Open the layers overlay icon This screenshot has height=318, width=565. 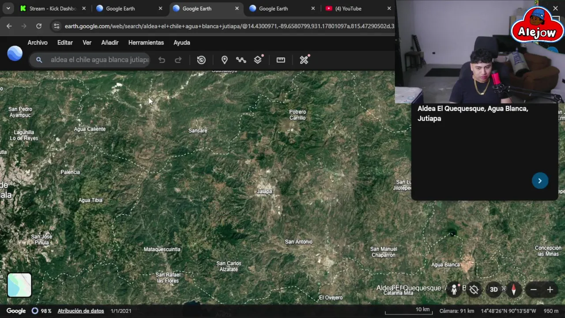click(258, 60)
